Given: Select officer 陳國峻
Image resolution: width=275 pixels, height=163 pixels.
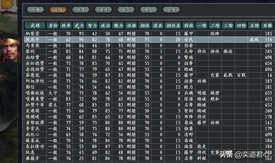Looking at the screenshot, I should coord(33,117).
